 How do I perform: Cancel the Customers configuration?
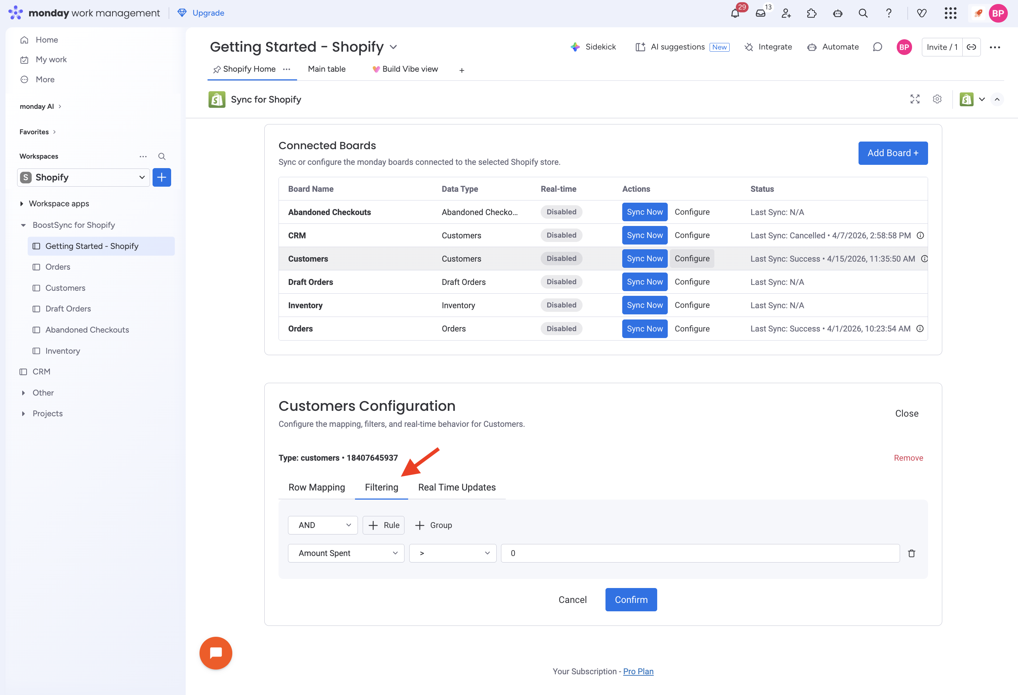coord(572,600)
